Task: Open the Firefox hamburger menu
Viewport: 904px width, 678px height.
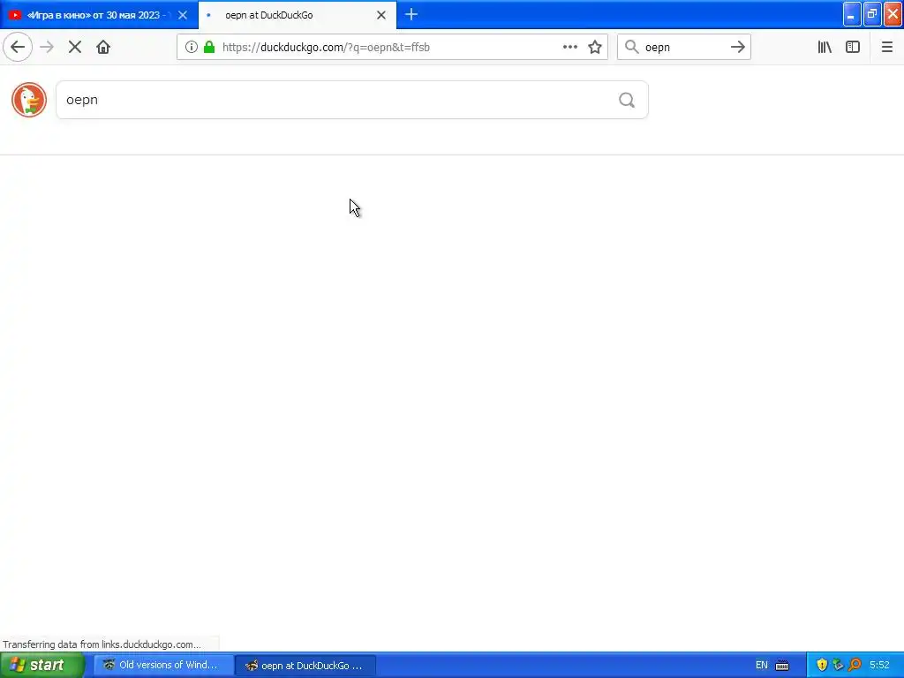Action: pyautogui.click(x=887, y=48)
